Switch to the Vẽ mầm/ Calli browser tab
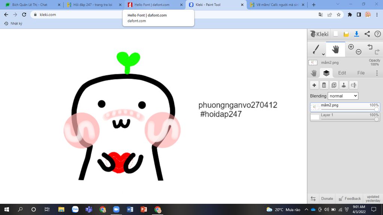The width and height of the screenshot is (383, 215). 277,4
